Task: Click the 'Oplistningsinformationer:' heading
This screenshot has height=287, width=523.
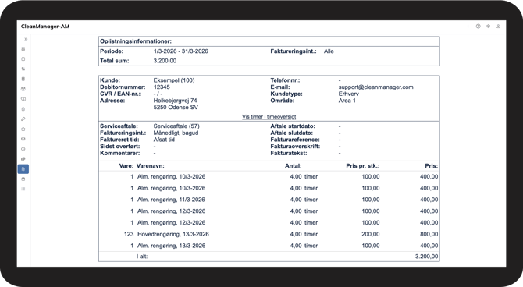Action: pos(136,41)
